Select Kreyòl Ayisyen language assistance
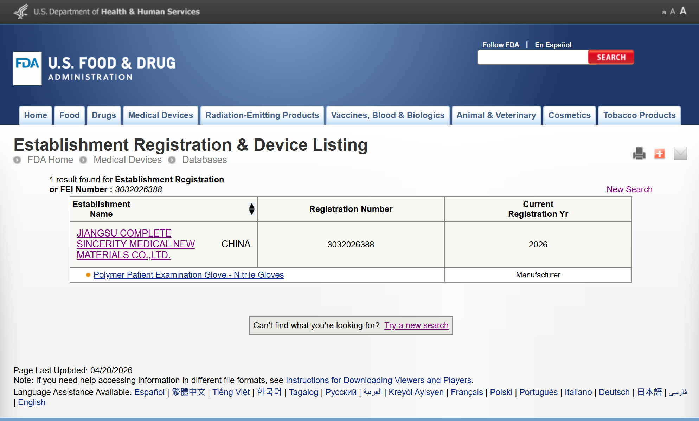 (x=416, y=392)
